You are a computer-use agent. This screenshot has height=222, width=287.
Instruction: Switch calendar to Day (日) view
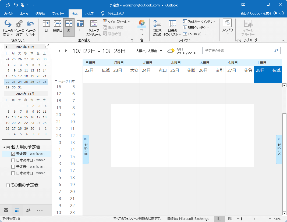[46, 27]
